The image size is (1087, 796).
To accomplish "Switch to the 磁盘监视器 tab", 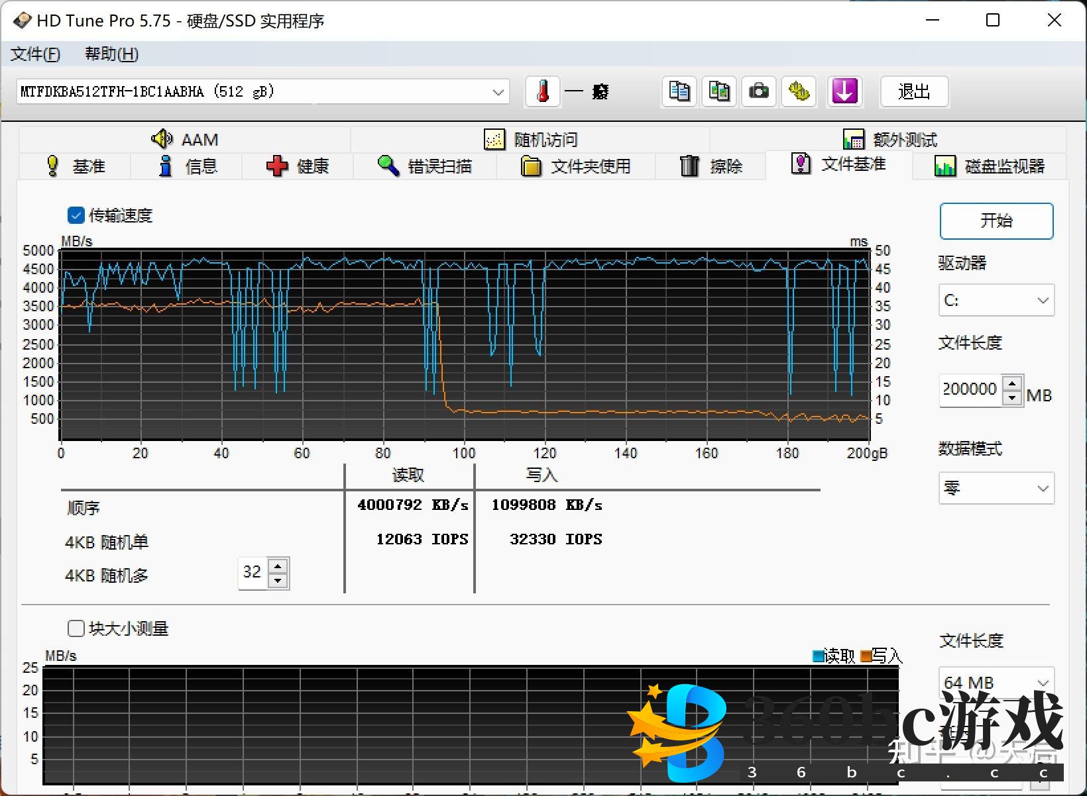I will tap(990, 166).
